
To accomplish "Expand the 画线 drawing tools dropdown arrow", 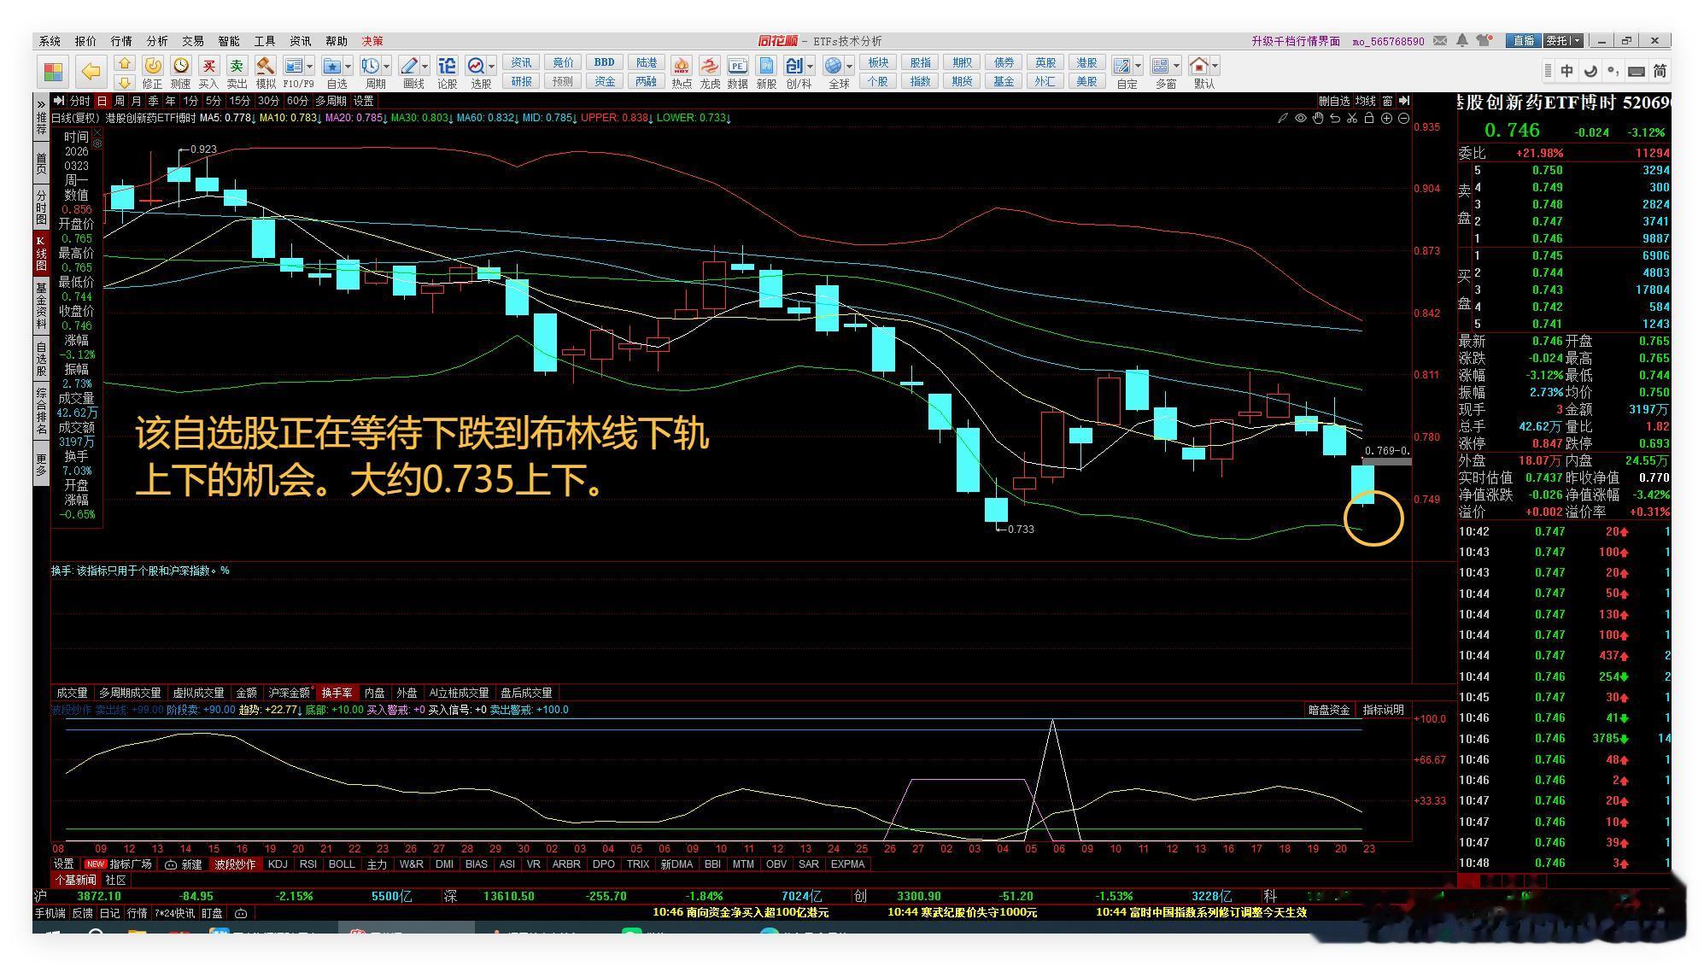I will pyautogui.click(x=425, y=66).
